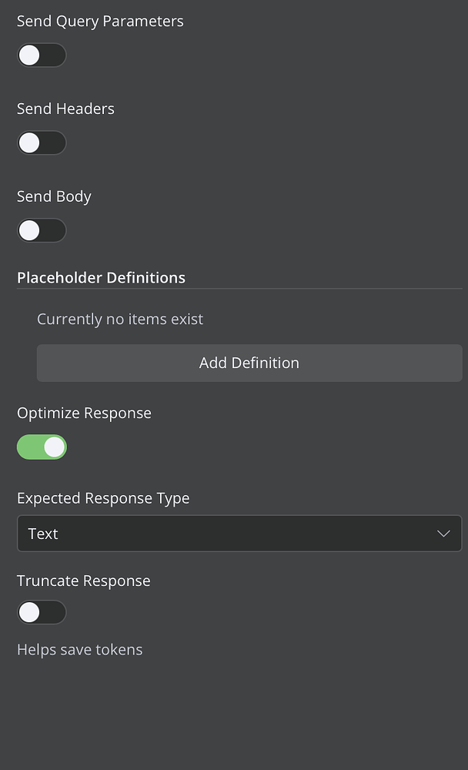468x770 pixels.
Task: Click the Add Definition button
Action: click(249, 363)
